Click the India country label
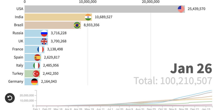 coord(19,17)
